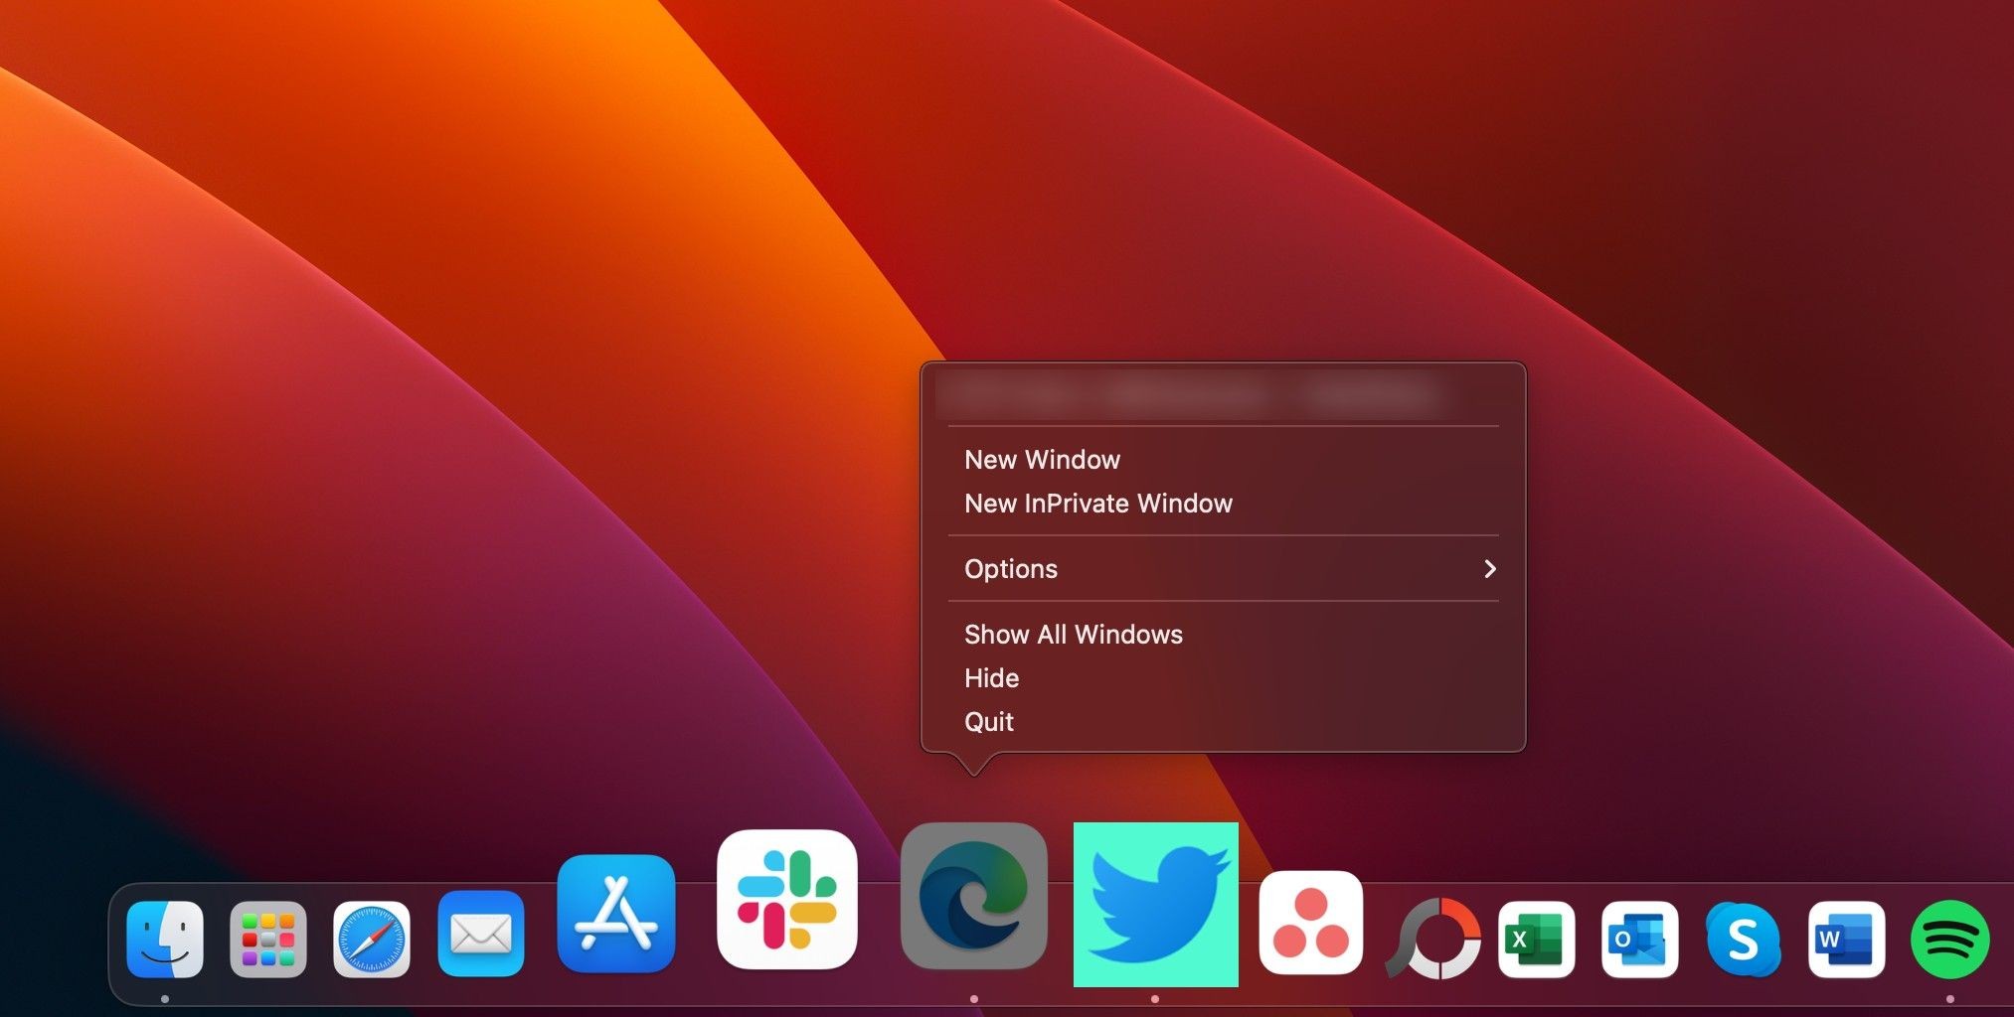Click the Microsoft Edge Dock icon
2014x1017 pixels.
(974, 896)
